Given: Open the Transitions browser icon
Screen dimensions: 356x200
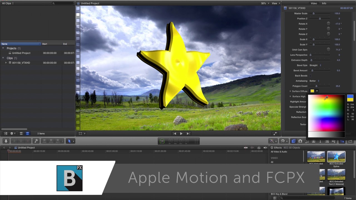Looking at the screenshot, I should point(314,141).
